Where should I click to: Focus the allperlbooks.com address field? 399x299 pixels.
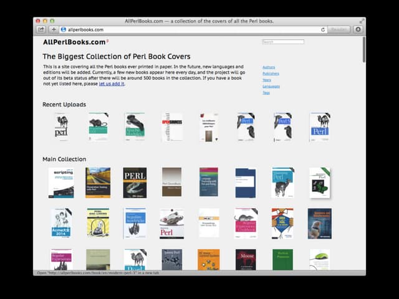tap(187, 29)
